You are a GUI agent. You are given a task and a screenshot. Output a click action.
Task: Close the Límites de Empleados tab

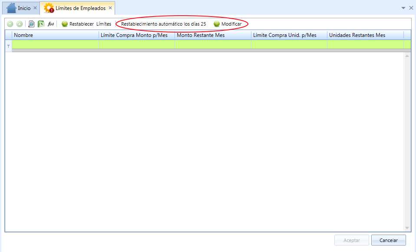(x=110, y=8)
